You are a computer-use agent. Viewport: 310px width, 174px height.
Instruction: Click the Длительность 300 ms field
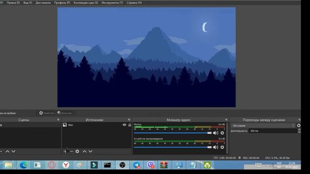click(273, 131)
